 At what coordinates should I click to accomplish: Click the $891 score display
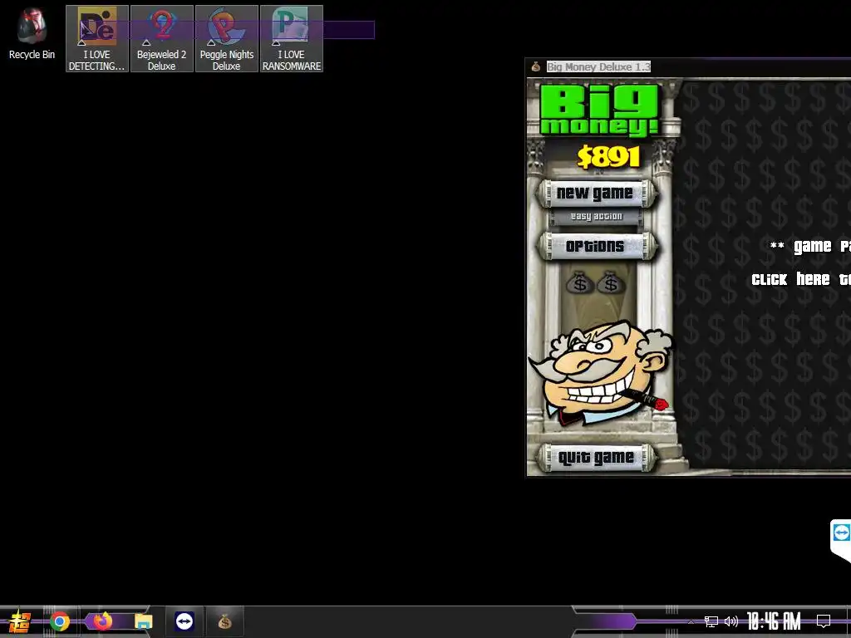pyautogui.click(x=609, y=157)
